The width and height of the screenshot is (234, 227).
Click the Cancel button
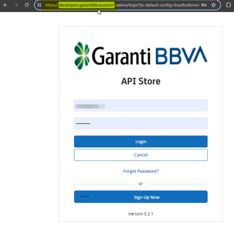tap(141, 155)
